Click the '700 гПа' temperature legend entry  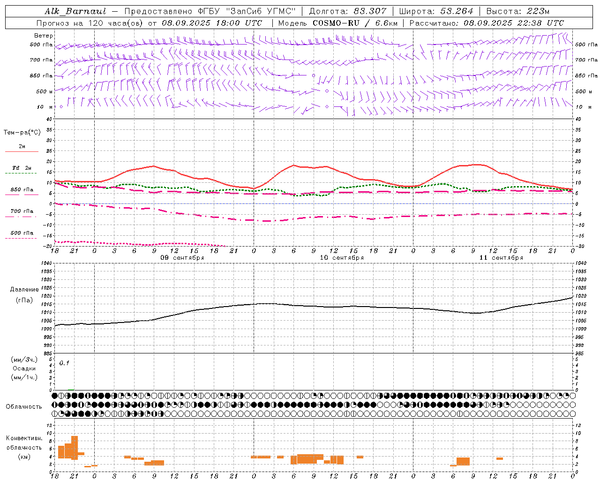[x=22, y=211]
